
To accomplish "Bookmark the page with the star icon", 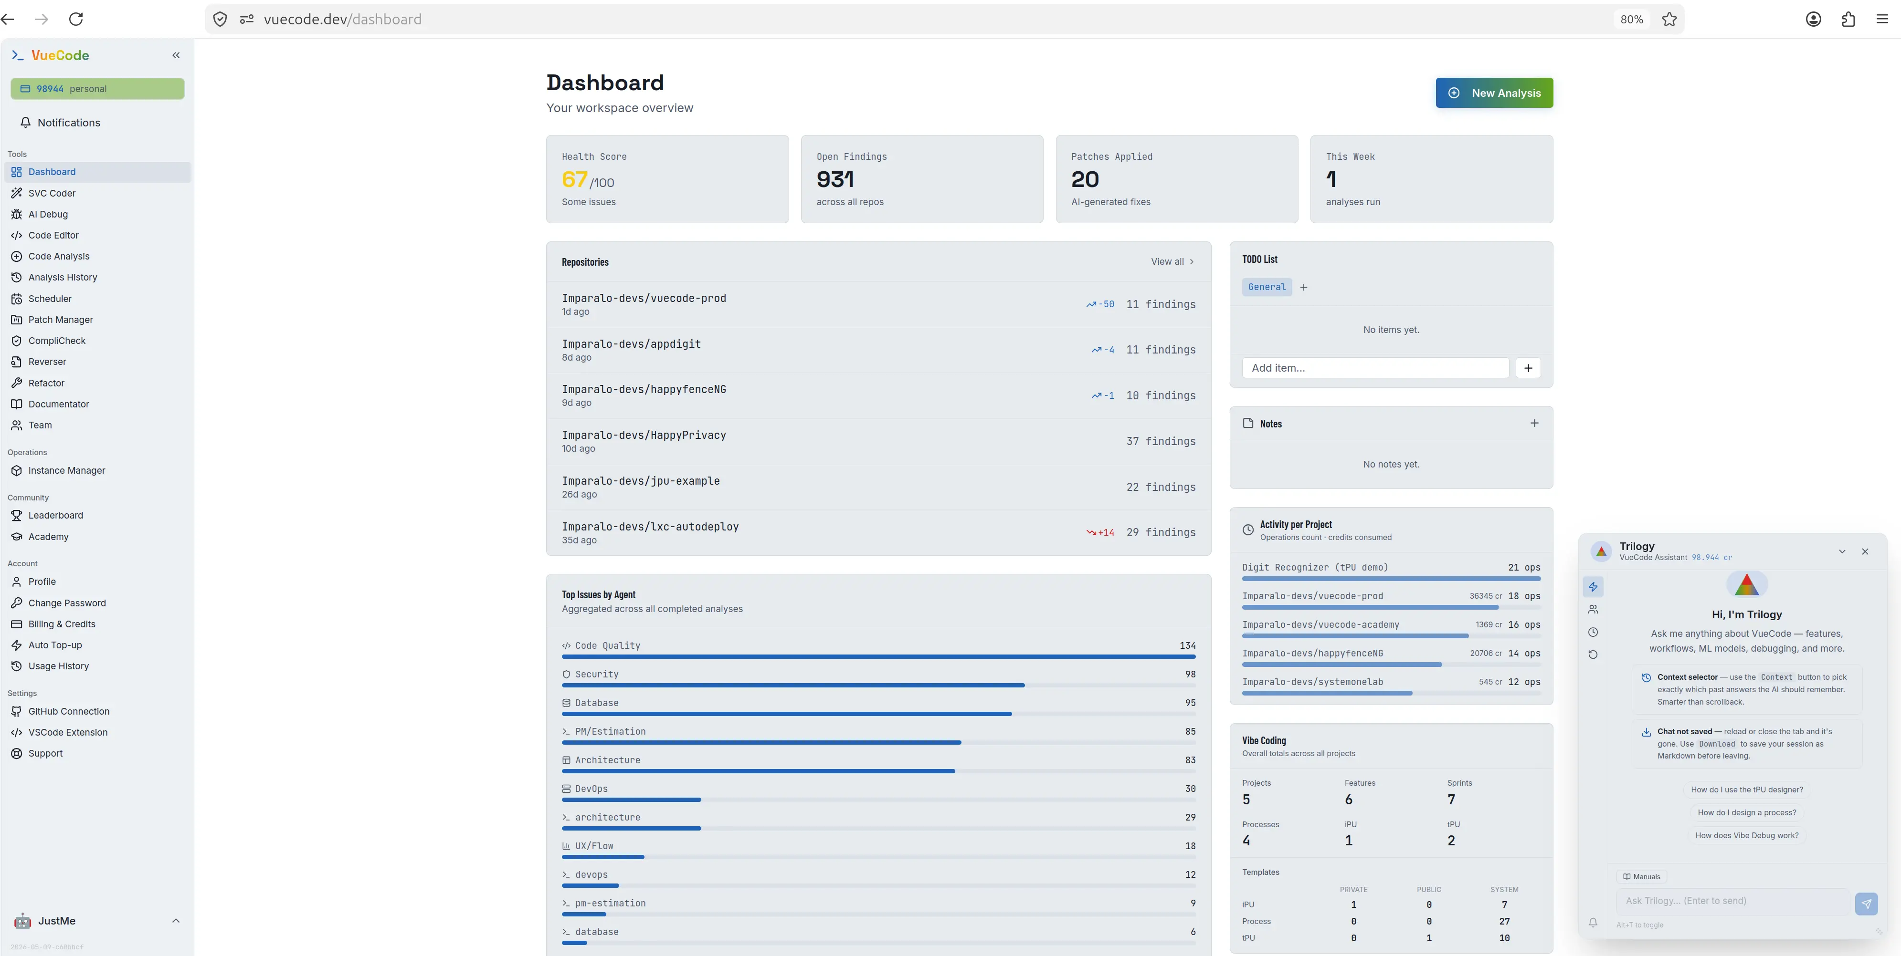I will point(1669,19).
